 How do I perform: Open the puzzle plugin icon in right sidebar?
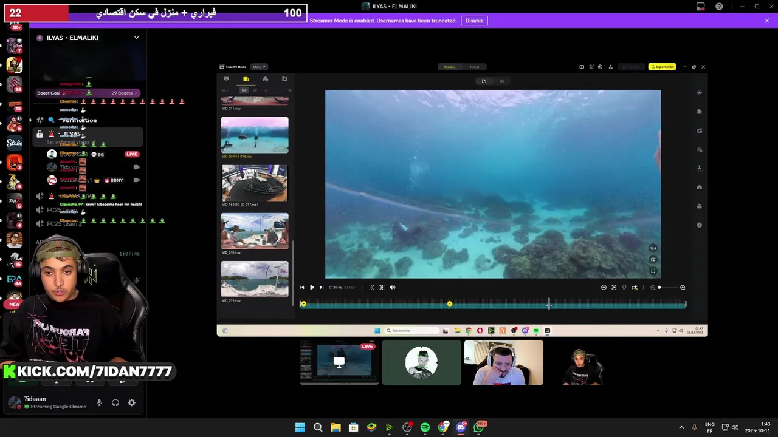(x=700, y=112)
